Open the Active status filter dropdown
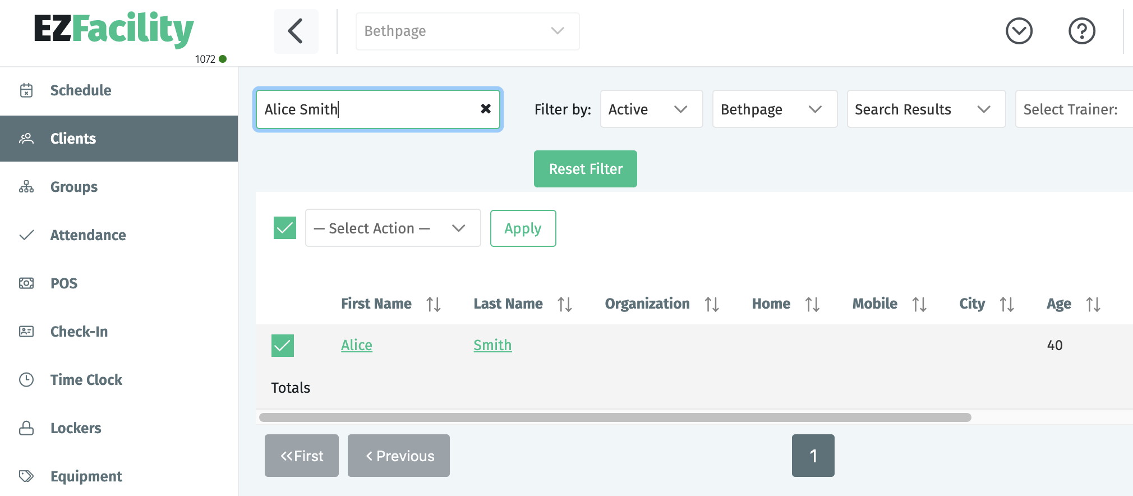The width and height of the screenshot is (1133, 496). click(x=651, y=109)
